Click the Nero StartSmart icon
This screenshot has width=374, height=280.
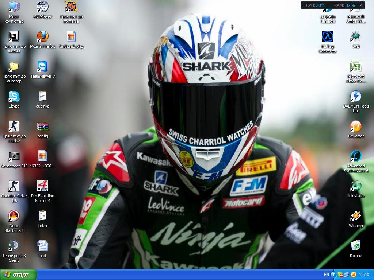coord(14,216)
